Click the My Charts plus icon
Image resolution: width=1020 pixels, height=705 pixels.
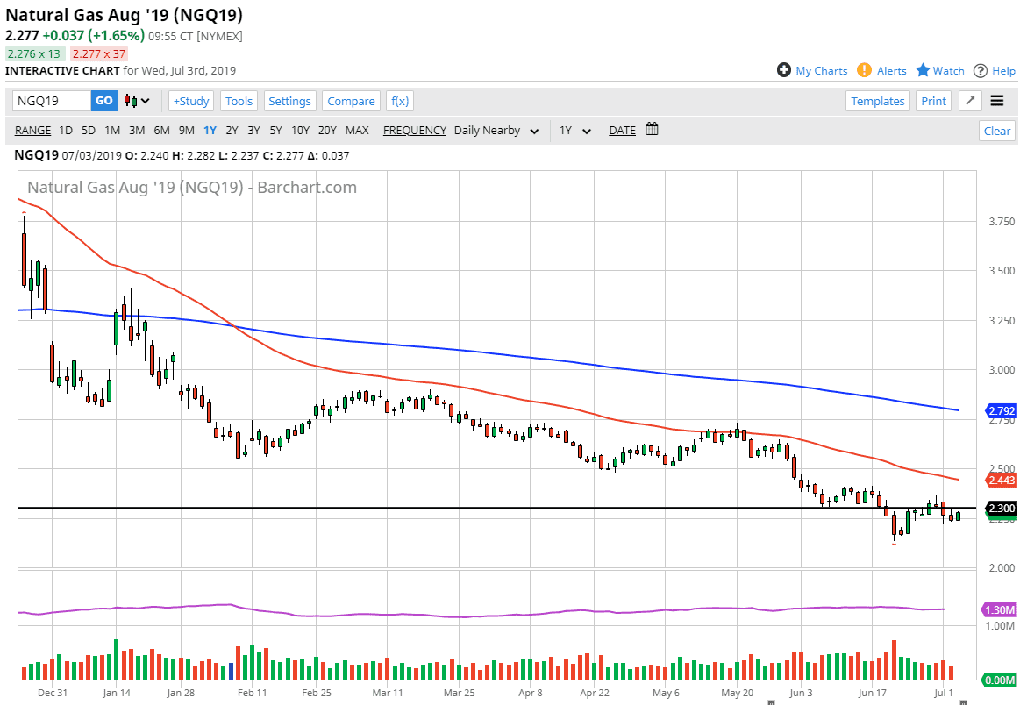784,70
